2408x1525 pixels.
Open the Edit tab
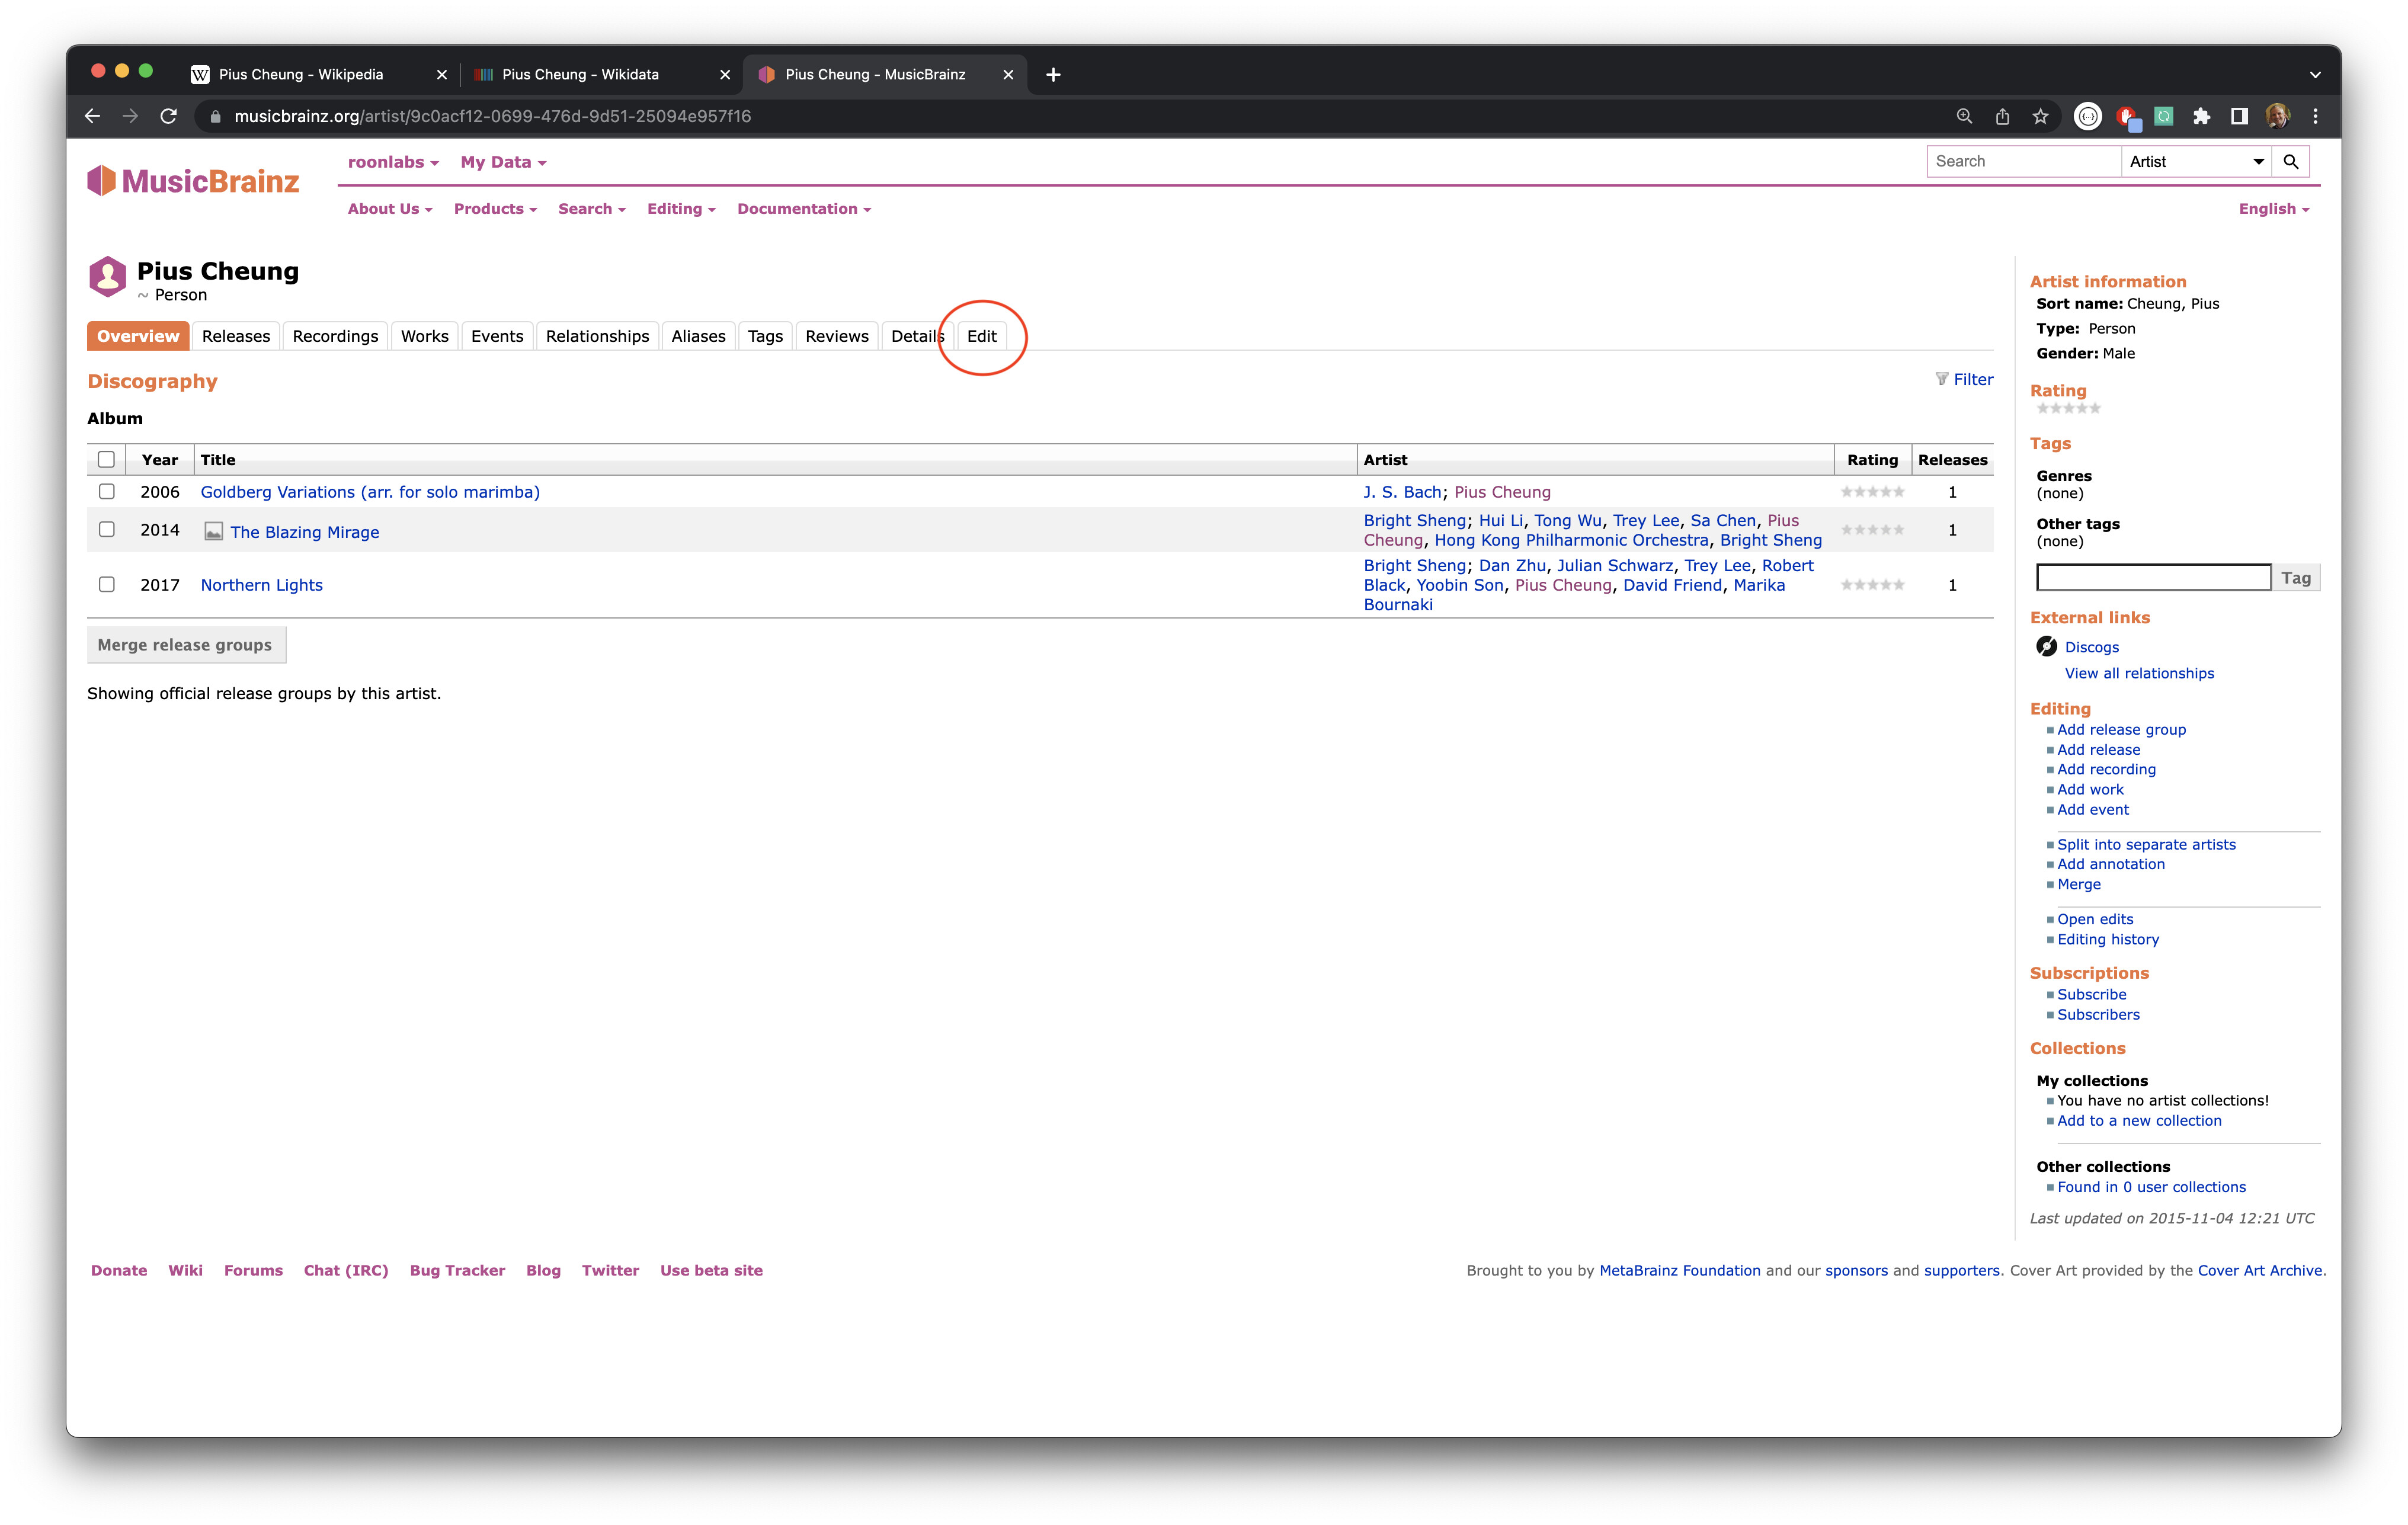tap(981, 336)
